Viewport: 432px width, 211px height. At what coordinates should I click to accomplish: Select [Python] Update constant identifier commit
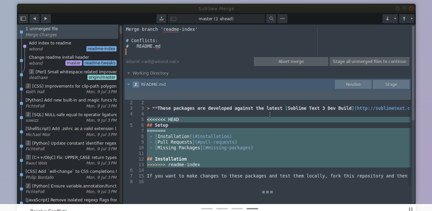(x=68, y=146)
